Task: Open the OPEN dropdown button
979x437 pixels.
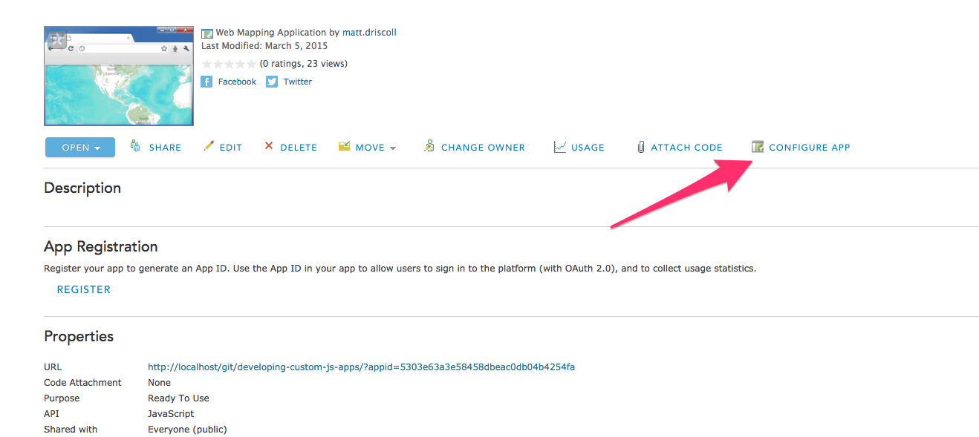Action: point(80,147)
